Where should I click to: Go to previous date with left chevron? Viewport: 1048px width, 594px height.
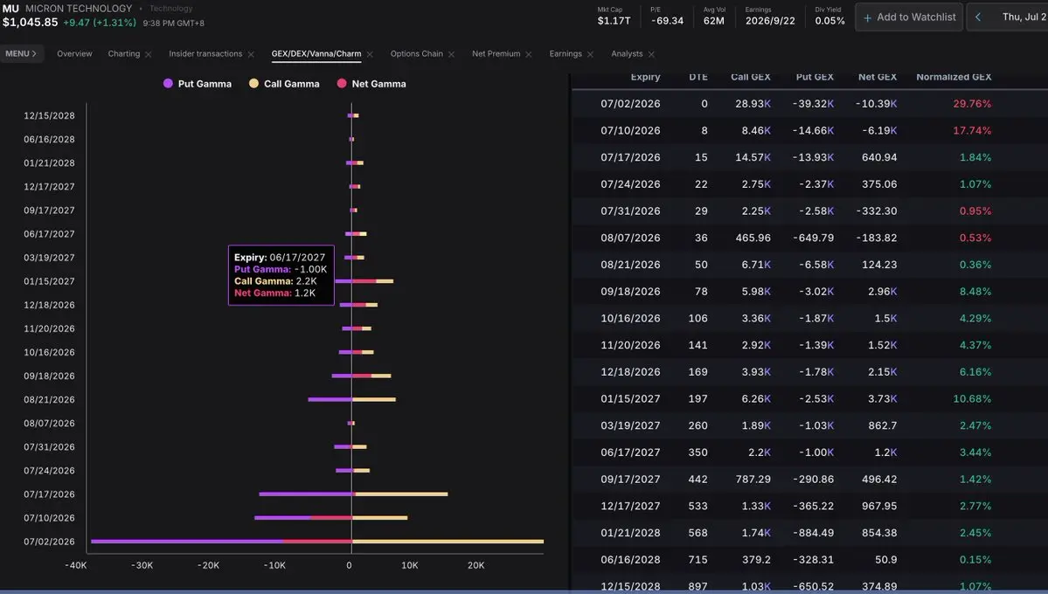[978, 17]
